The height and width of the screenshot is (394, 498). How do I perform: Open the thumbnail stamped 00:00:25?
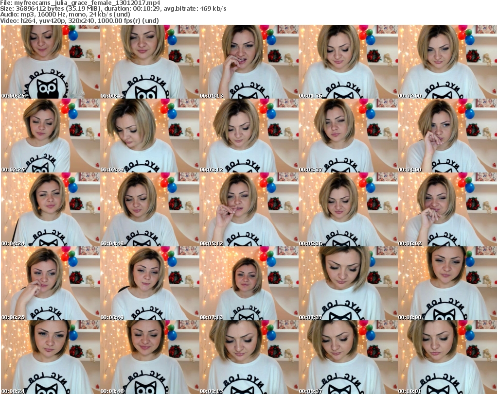(x=51, y=62)
